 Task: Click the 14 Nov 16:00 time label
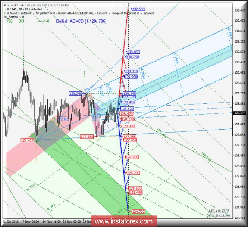click(51, 221)
